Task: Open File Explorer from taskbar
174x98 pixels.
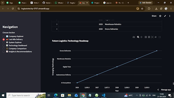Action: (x=69, y=95)
